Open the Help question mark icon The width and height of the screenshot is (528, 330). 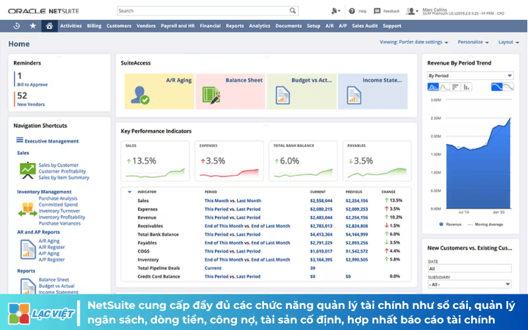click(352, 11)
